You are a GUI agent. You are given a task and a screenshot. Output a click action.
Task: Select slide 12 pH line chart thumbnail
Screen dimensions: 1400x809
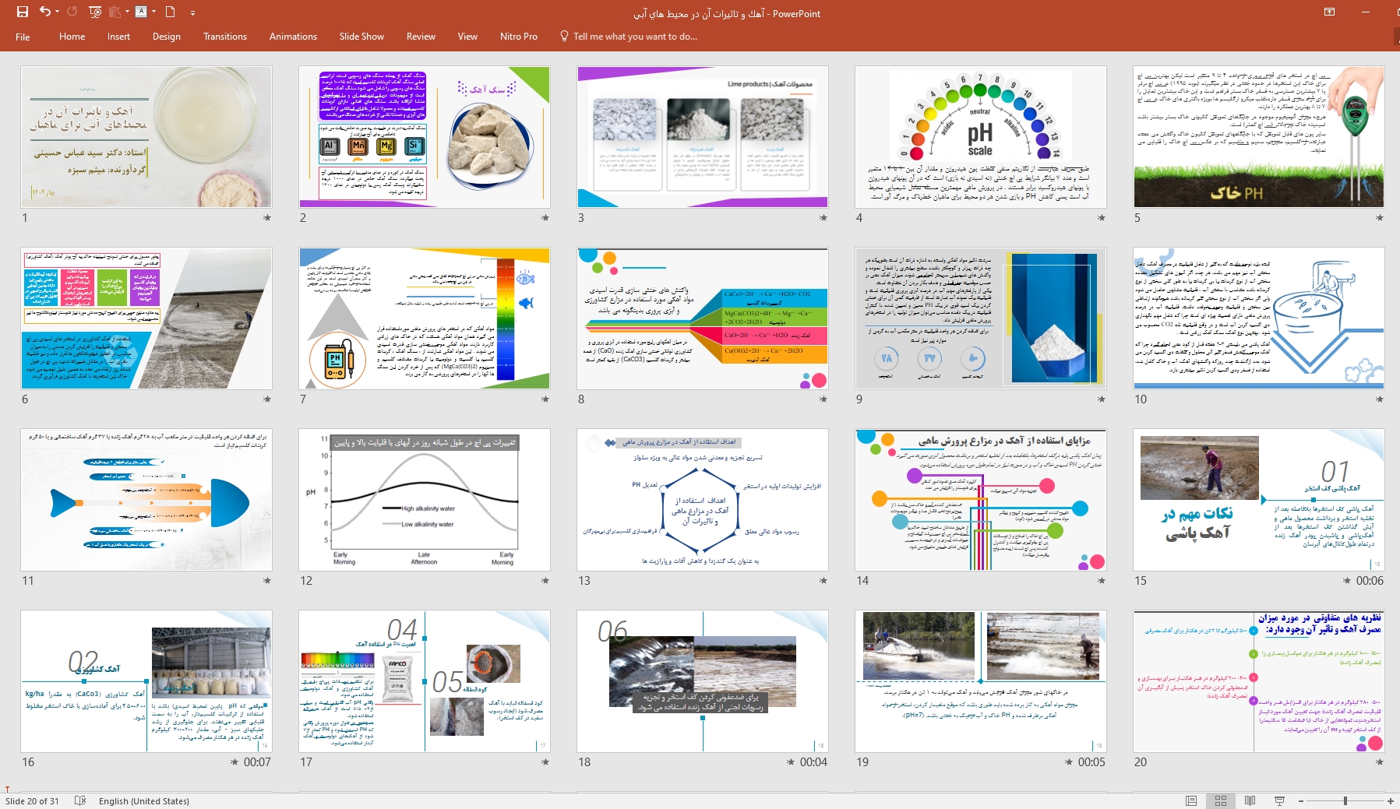424,500
